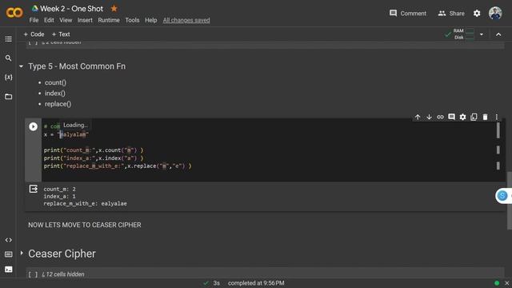This screenshot has width=512, height=288.
Task: Click the completed at 9:56 PM status
Action: (256, 283)
